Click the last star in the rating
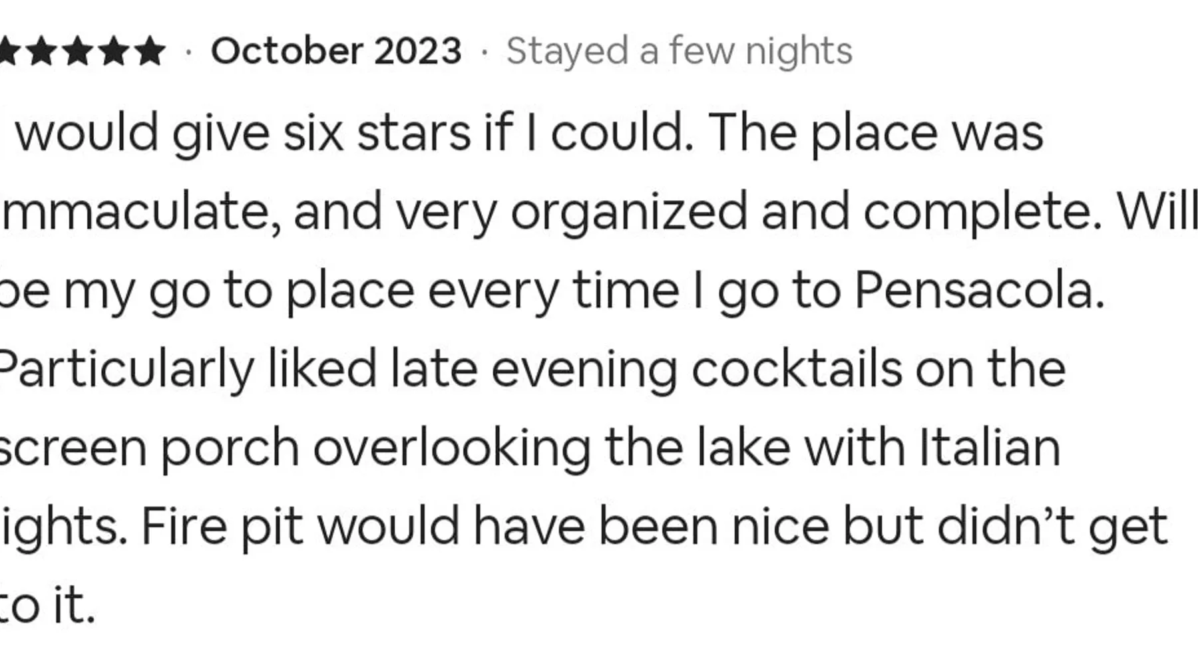 point(150,51)
